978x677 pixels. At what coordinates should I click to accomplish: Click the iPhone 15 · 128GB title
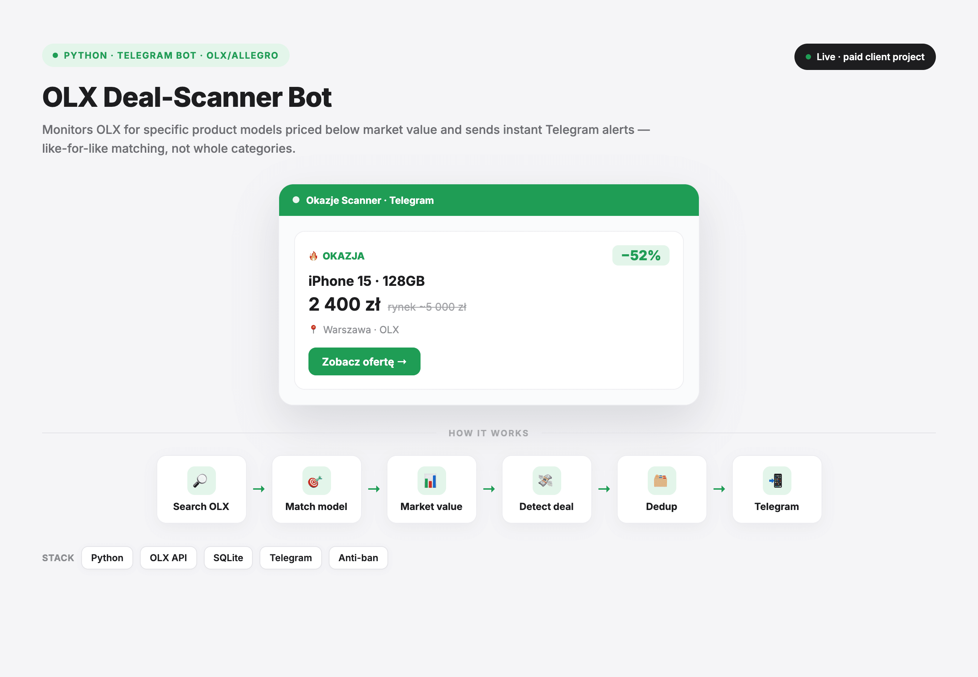pos(366,281)
